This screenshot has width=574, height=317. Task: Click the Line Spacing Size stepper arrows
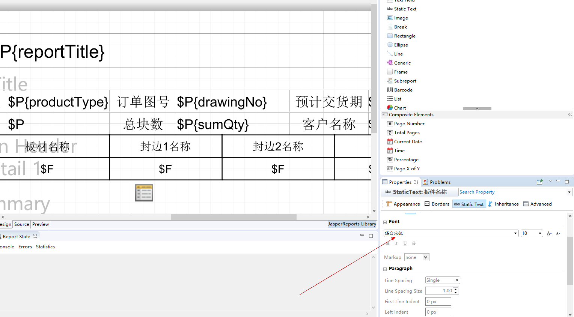point(456,291)
